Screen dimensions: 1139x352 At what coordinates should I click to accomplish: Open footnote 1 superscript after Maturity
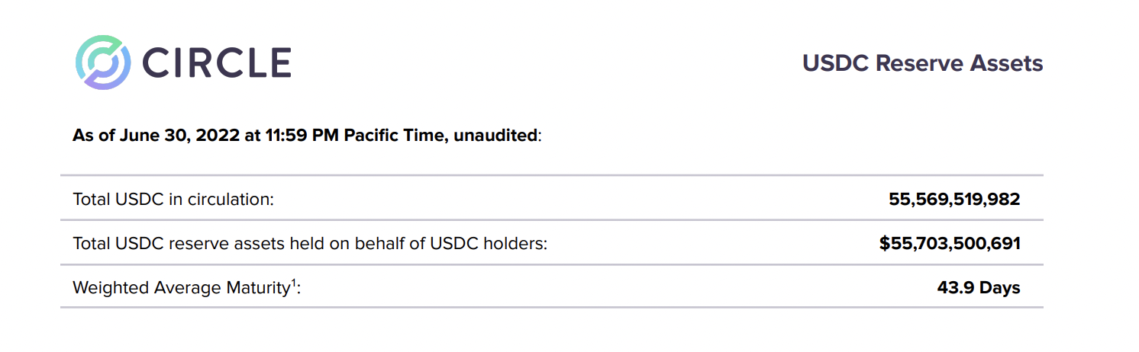[x=293, y=283]
